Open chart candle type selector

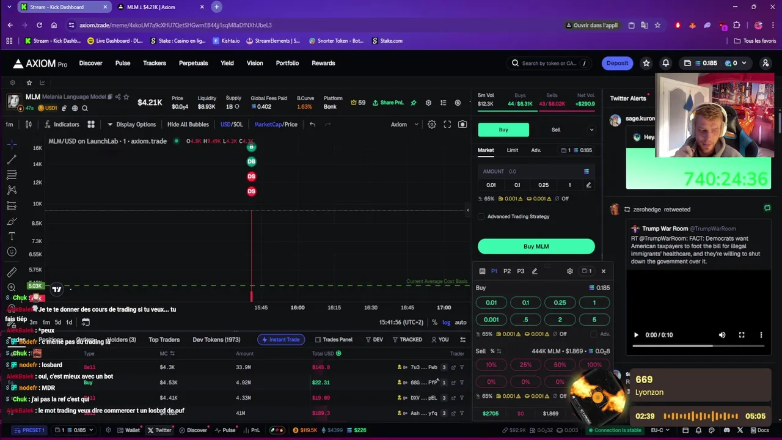[x=28, y=124]
